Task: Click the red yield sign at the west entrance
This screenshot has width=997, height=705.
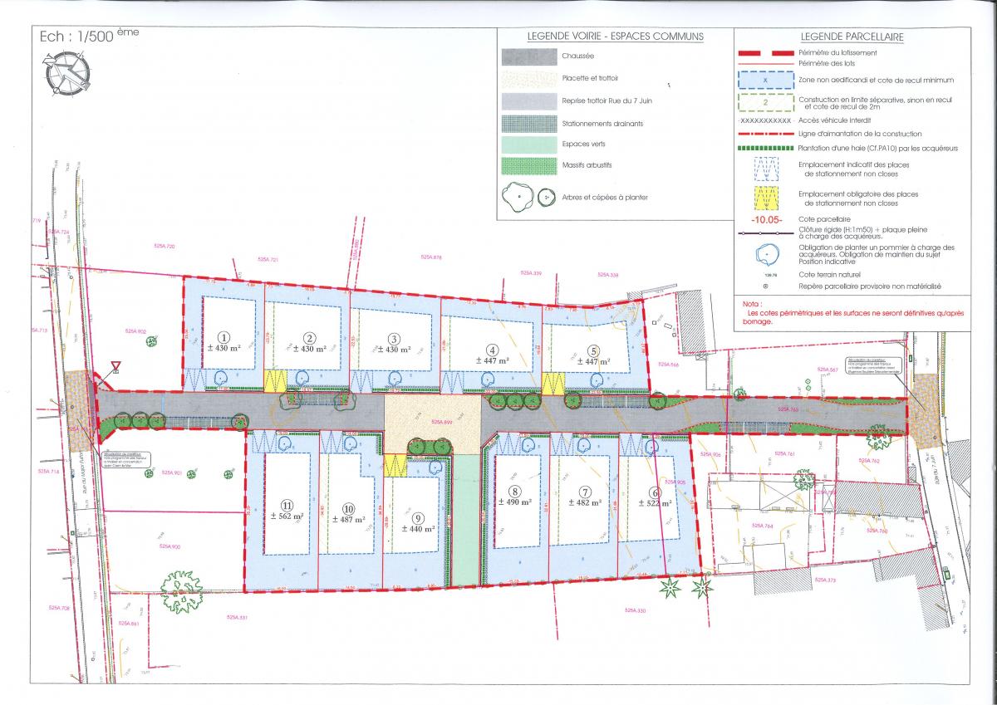Action: point(115,365)
